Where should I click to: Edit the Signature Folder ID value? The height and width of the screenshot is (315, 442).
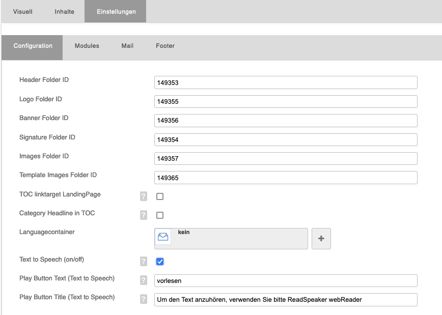pyautogui.click(x=286, y=140)
